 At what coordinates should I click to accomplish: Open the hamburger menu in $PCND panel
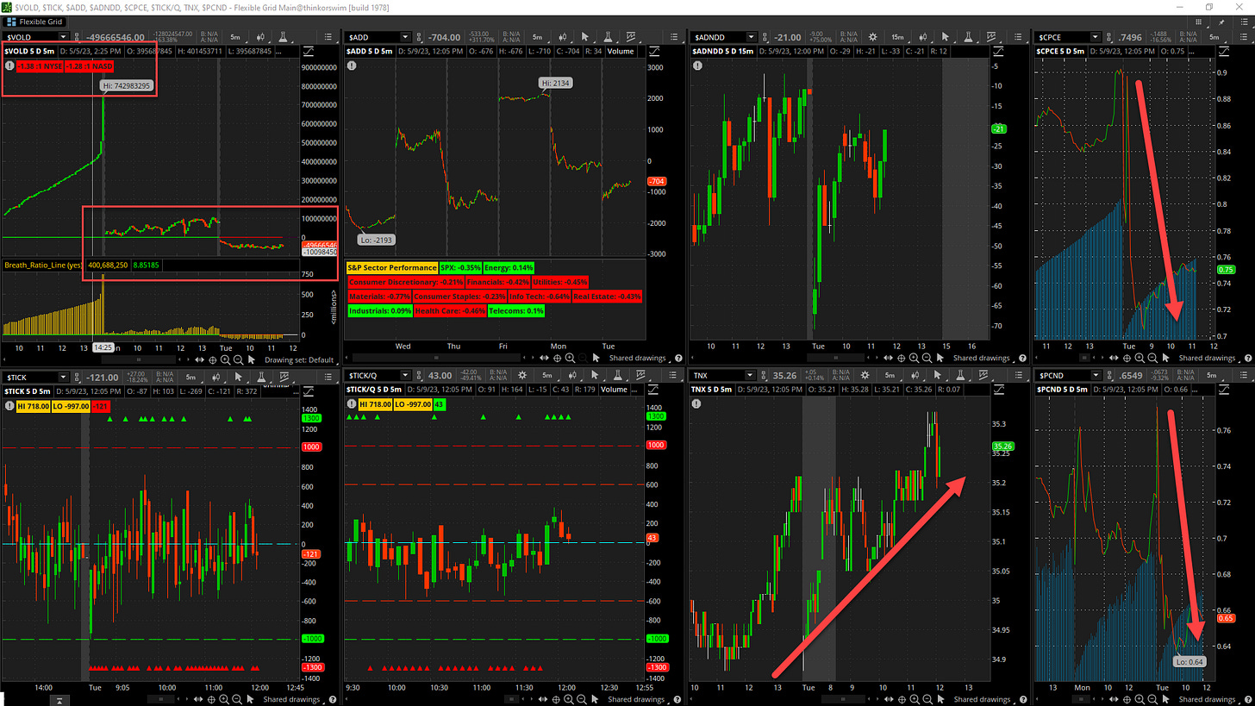1244,377
